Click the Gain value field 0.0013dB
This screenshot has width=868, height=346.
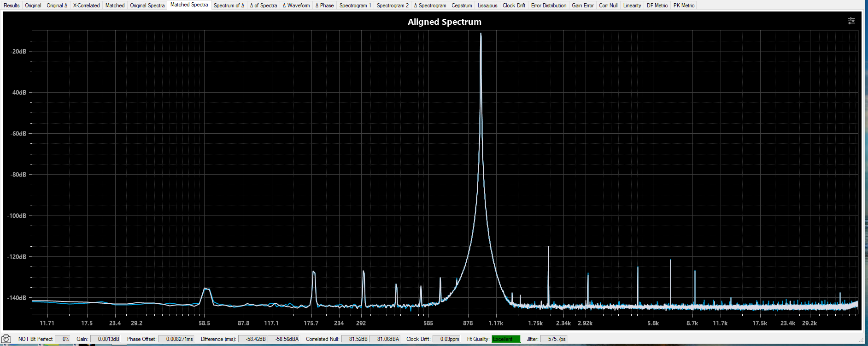pos(106,339)
